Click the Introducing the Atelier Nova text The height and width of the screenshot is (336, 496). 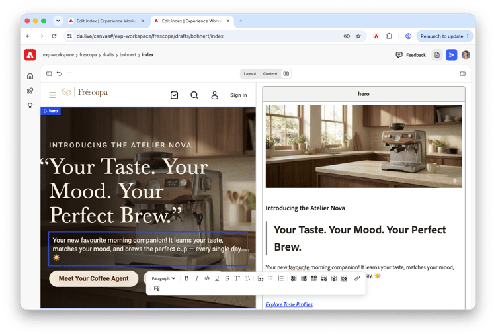pyautogui.click(x=305, y=208)
